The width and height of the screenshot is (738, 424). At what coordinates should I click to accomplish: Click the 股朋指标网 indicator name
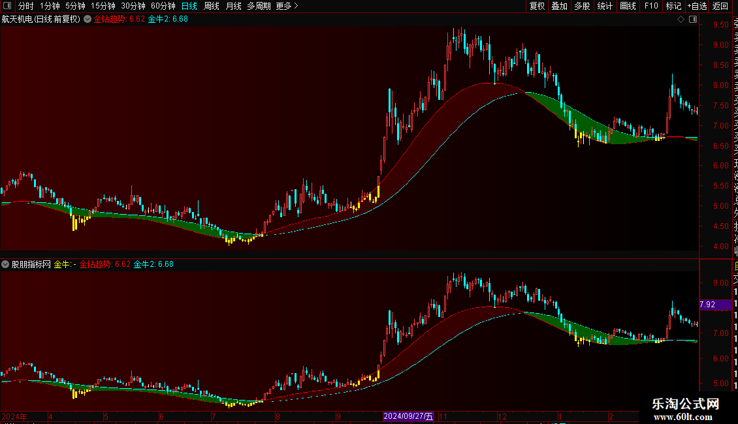(x=31, y=265)
